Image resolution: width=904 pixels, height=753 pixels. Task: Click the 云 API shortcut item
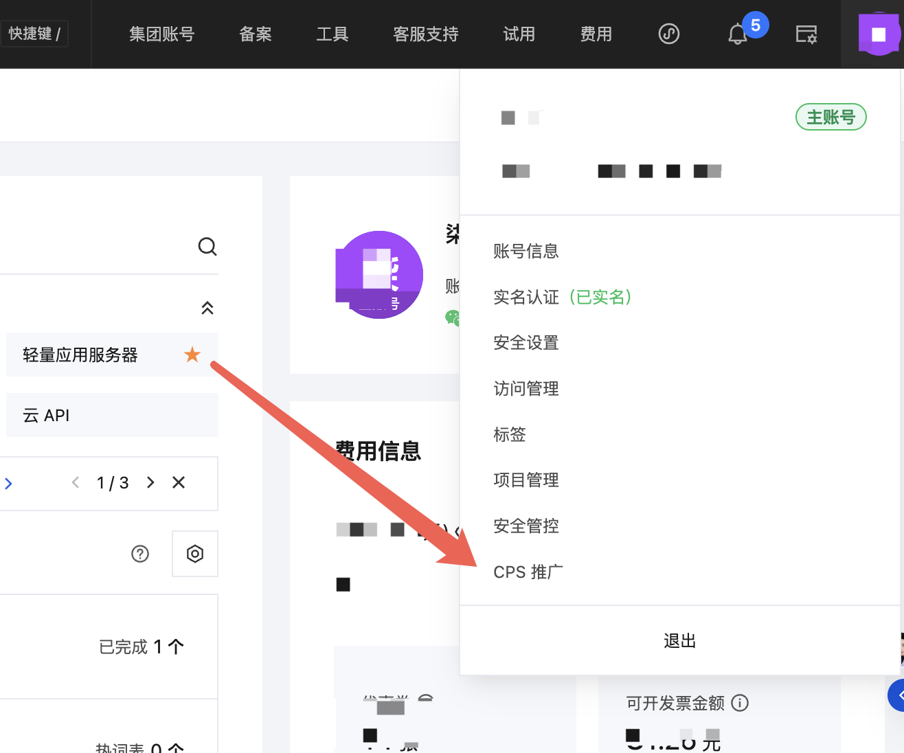point(113,415)
